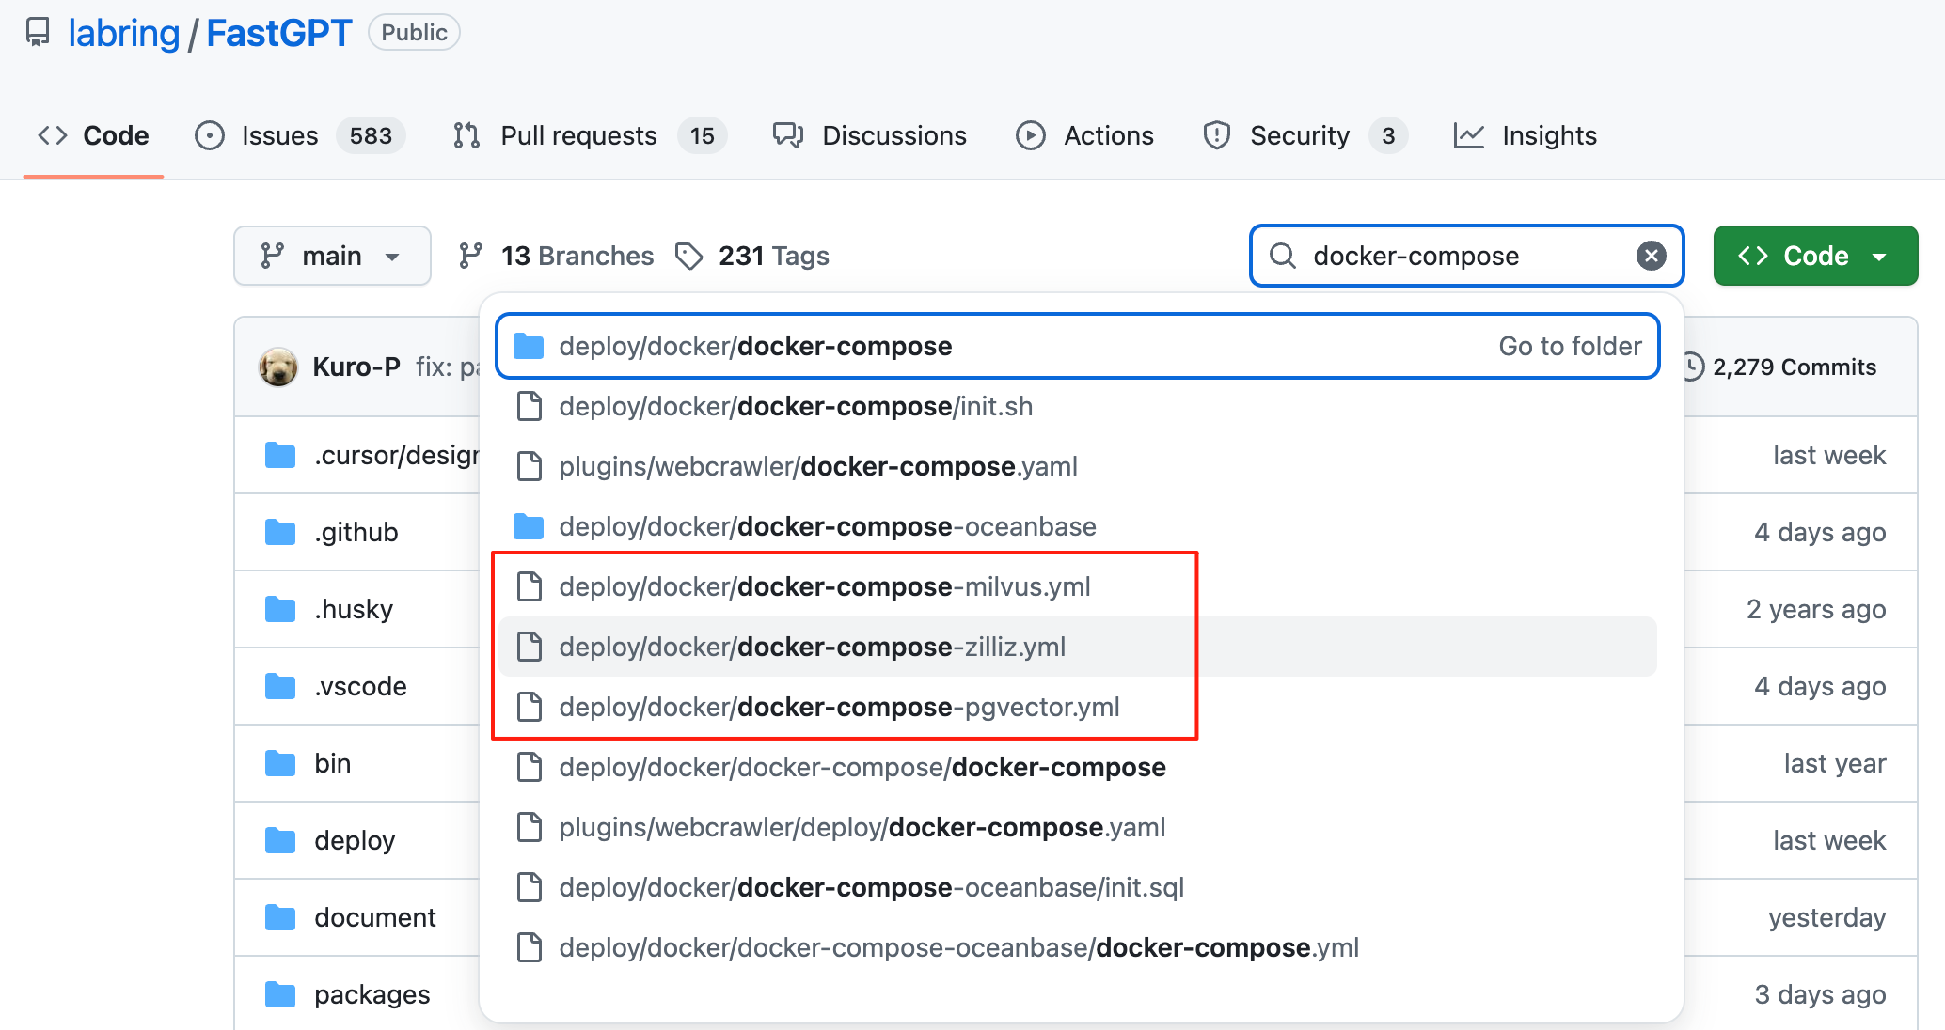Open plugins/webcrawler/docker-compose.yaml result
Screen dimensions: 1945x1030
1077,466
